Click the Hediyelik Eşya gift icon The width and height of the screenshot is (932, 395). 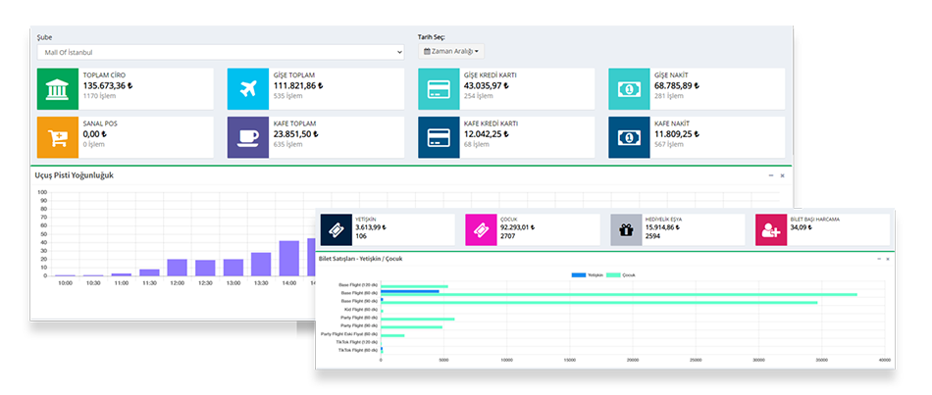click(626, 229)
